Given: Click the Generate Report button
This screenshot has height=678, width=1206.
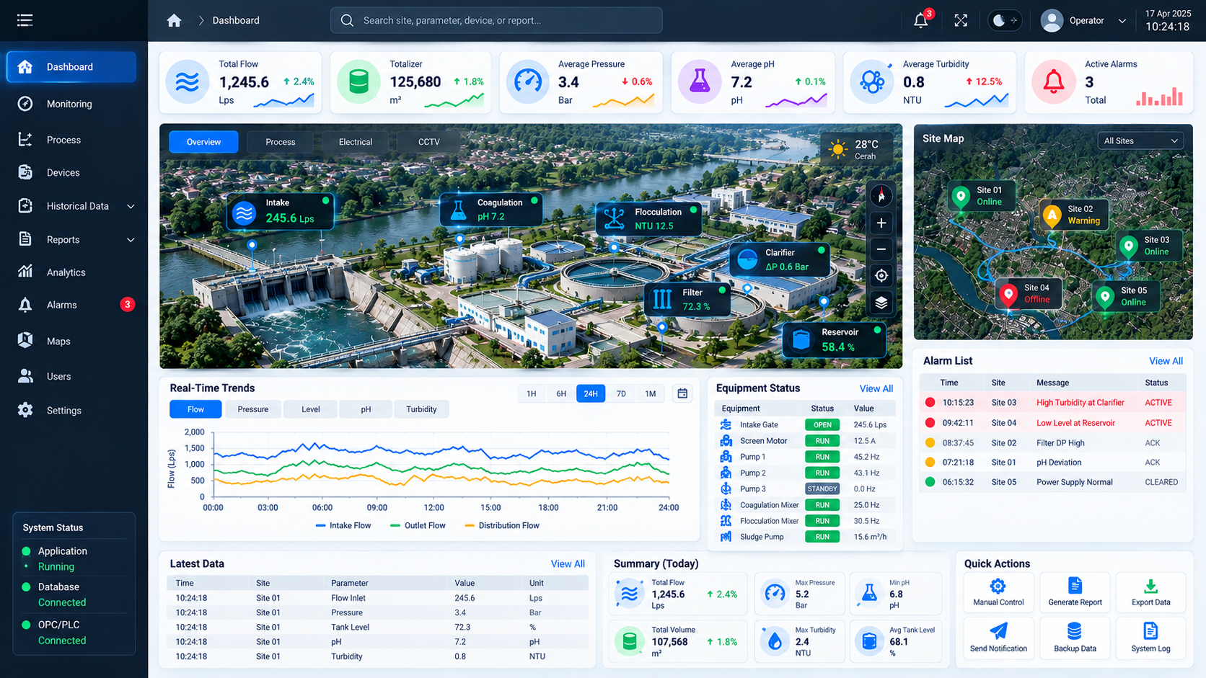Looking at the screenshot, I should pyautogui.click(x=1075, y=592).
